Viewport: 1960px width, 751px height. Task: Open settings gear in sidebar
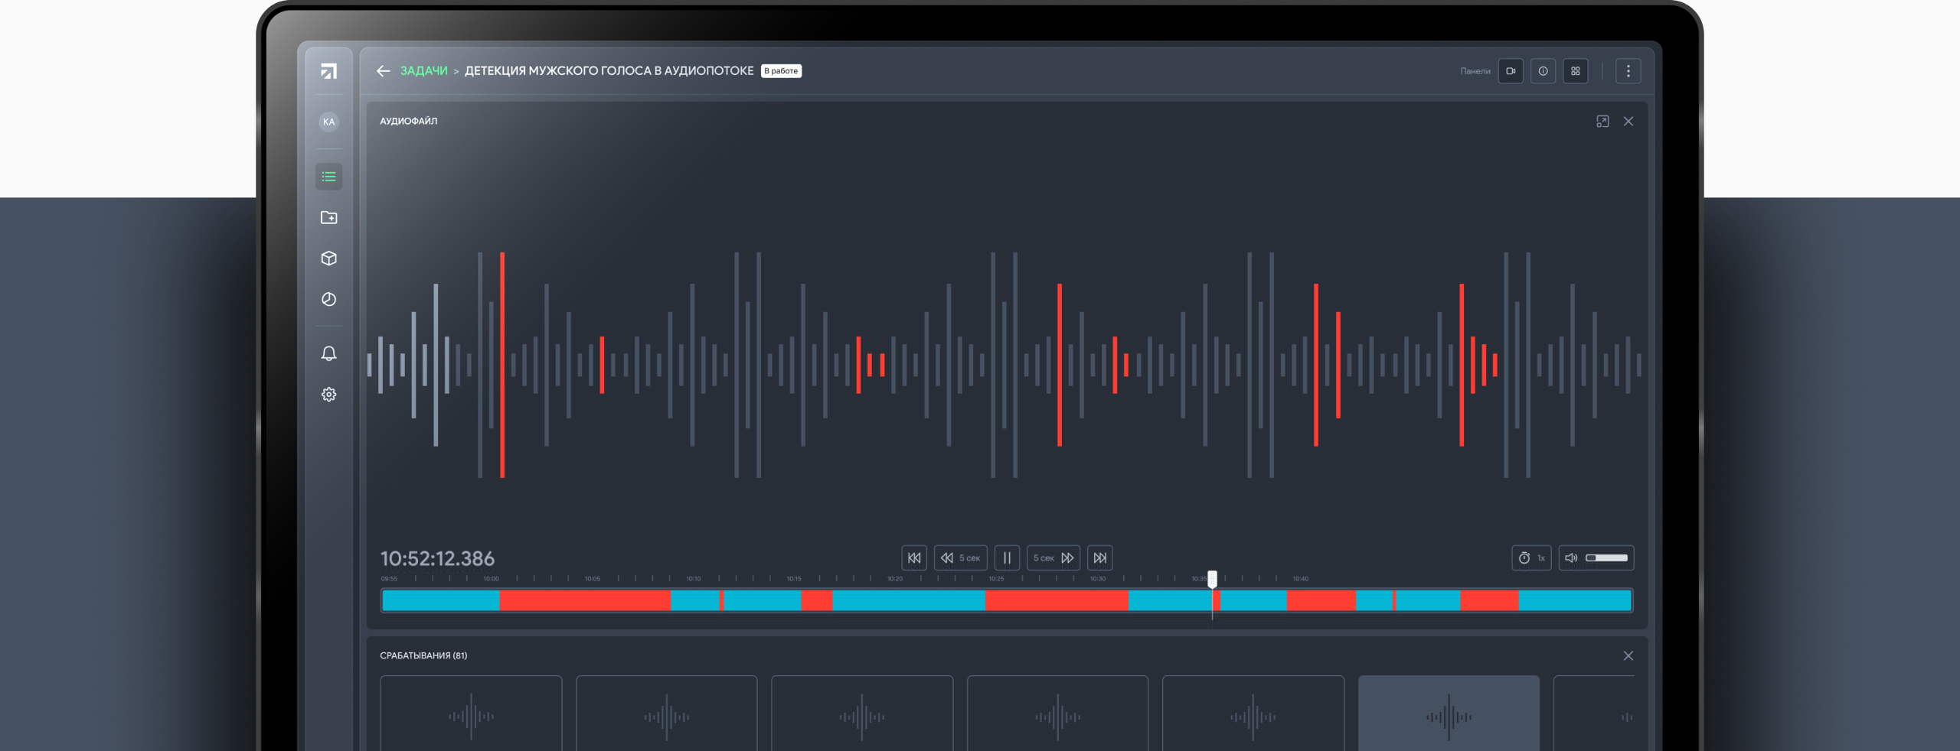tap(328, 395)
